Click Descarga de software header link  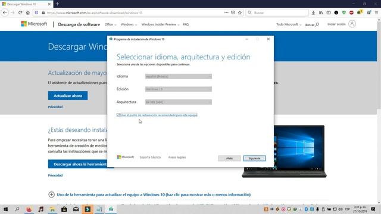point(79,24)
